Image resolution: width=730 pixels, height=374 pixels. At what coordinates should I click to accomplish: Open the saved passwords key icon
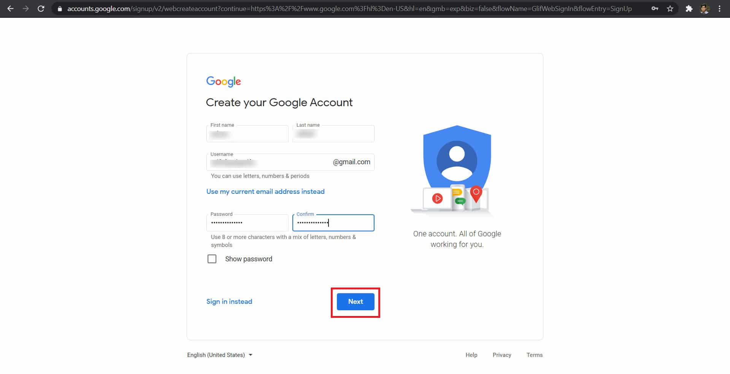click(x=655, y=8)
